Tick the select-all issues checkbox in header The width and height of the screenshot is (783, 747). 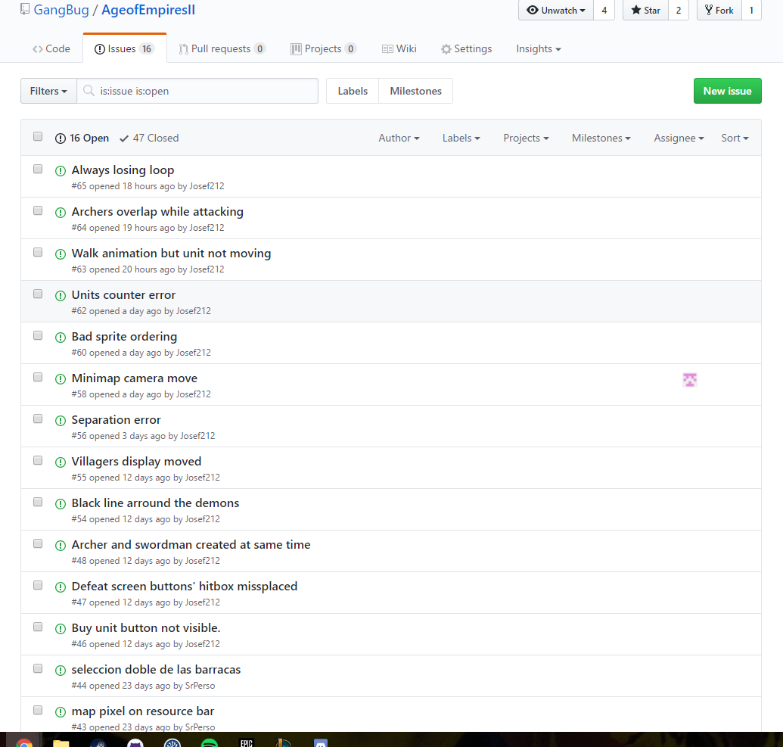click(x=38, y=136)
